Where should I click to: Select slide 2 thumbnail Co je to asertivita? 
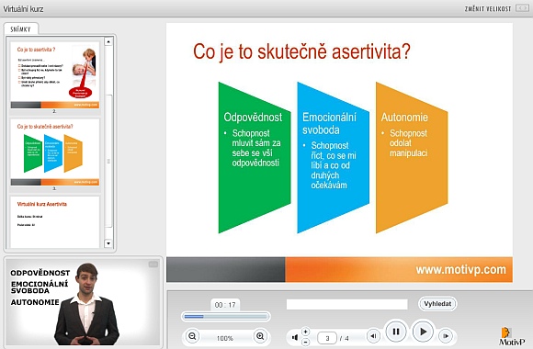pos(55,75)
